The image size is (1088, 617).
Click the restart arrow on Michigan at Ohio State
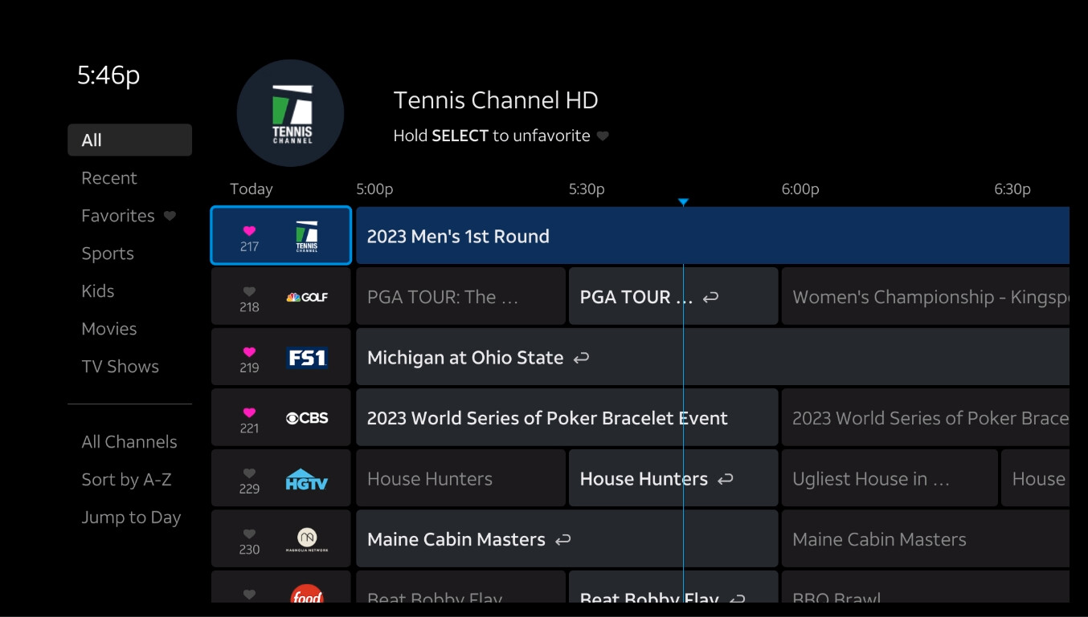[581, 358]
